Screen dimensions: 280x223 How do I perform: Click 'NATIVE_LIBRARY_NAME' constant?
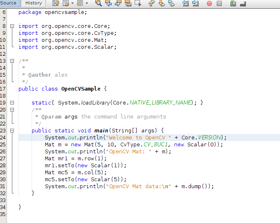161,102
